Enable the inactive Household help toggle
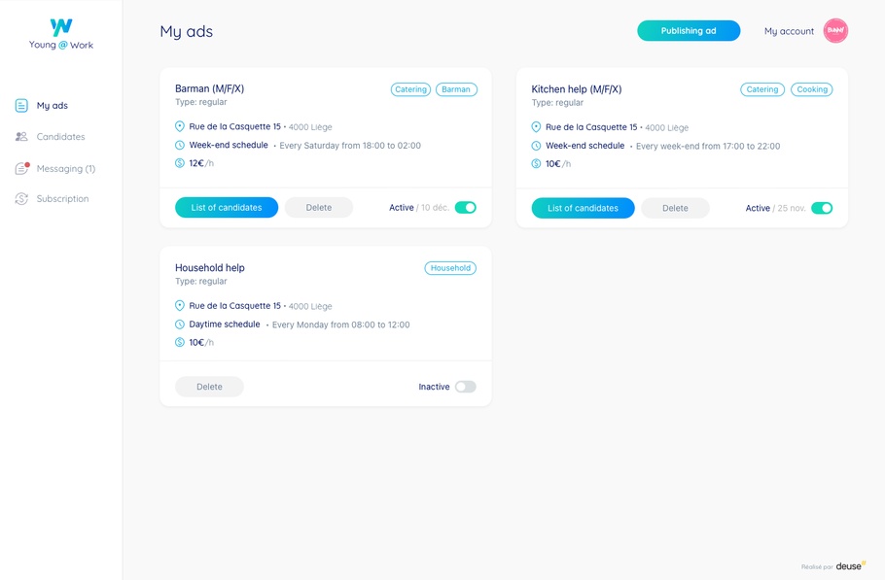The width and height of the screenshot is (885, 580). [x=465, y=387]
